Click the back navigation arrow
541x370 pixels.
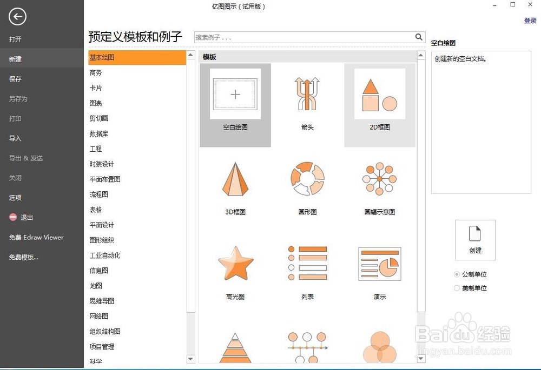(17, 17)
